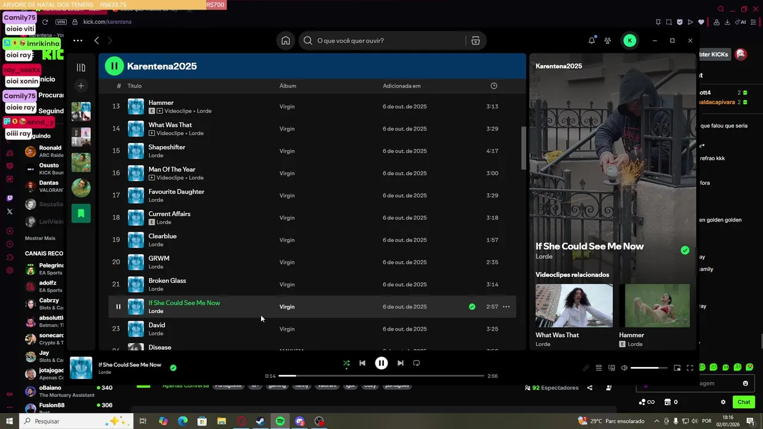Open Kick chat emoji picker
The height and width of the screenshot is (429, 763).
(745, 383)
